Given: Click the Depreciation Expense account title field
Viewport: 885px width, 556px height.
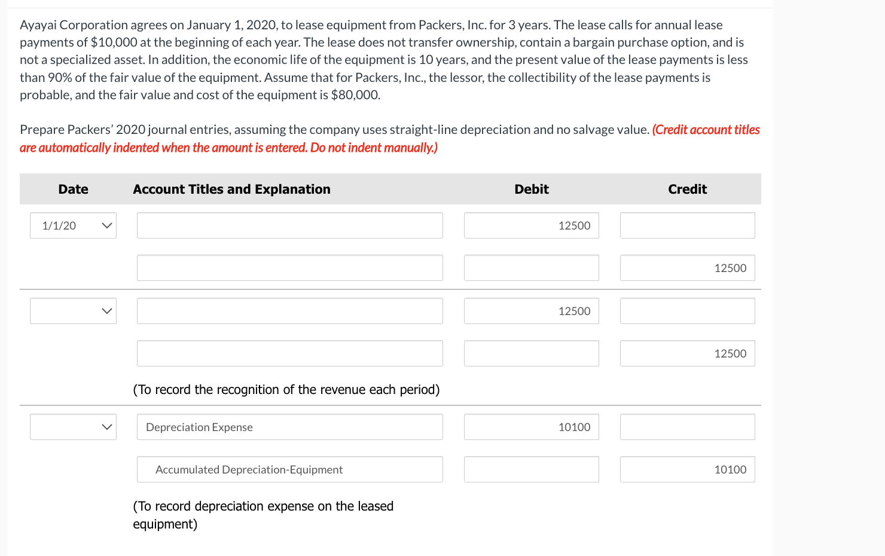Looking at the screenshot, I should [290, 427].
